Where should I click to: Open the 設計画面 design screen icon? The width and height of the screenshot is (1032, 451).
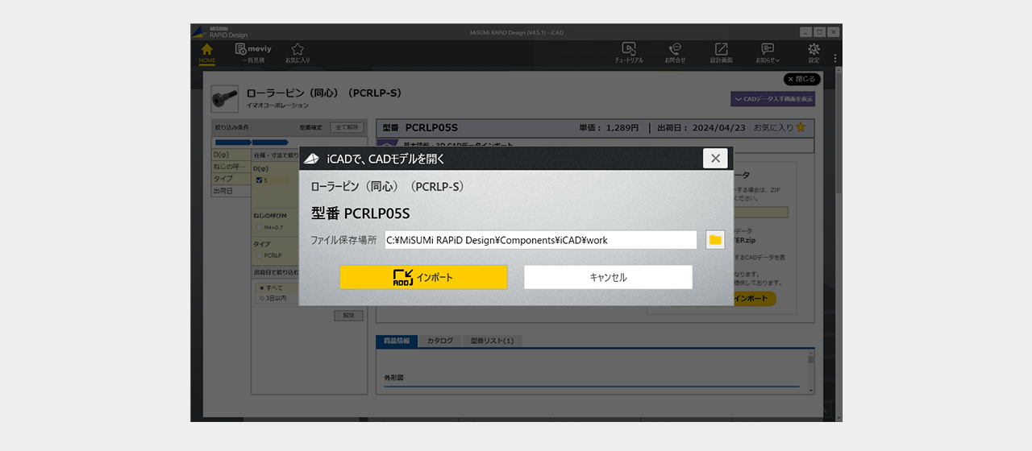pyautogui.click(x=721, y=52)
